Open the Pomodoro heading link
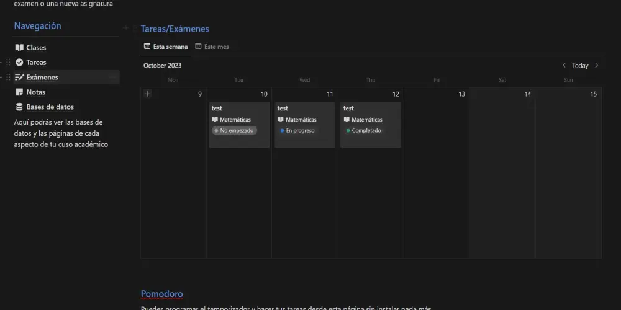The width and height of the screenshot is (621, 310). pyautogui.click(x=161, y=294)
